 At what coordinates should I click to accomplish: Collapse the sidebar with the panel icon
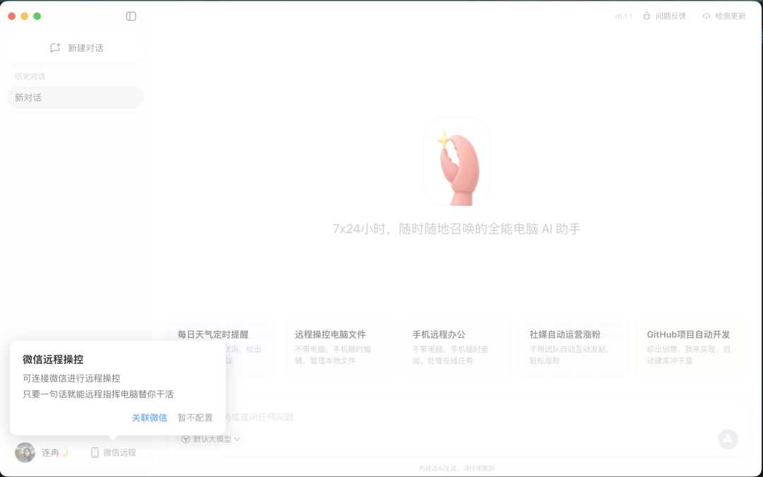point(130,16)
